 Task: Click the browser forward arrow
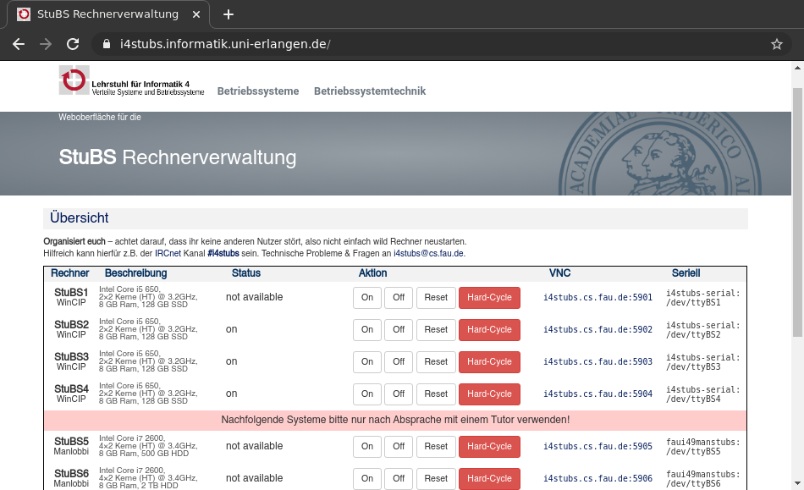46,44
